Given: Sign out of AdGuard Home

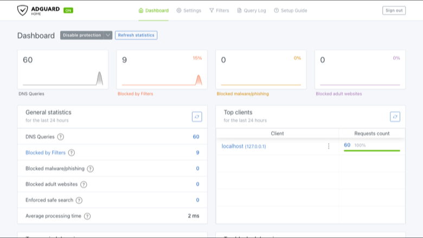Looking at the screenshot, I should pos(394,10).
